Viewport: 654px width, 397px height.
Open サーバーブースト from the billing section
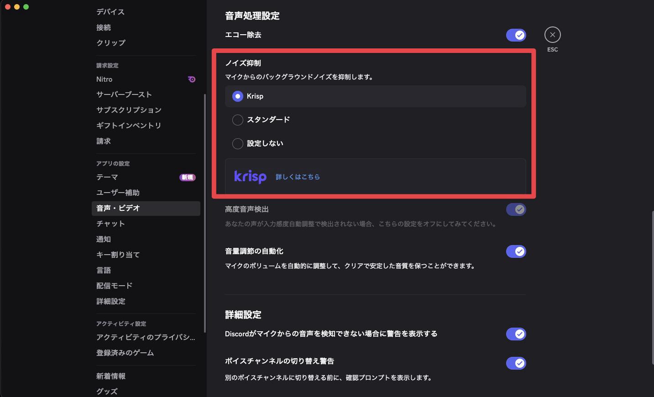[124, 94]
